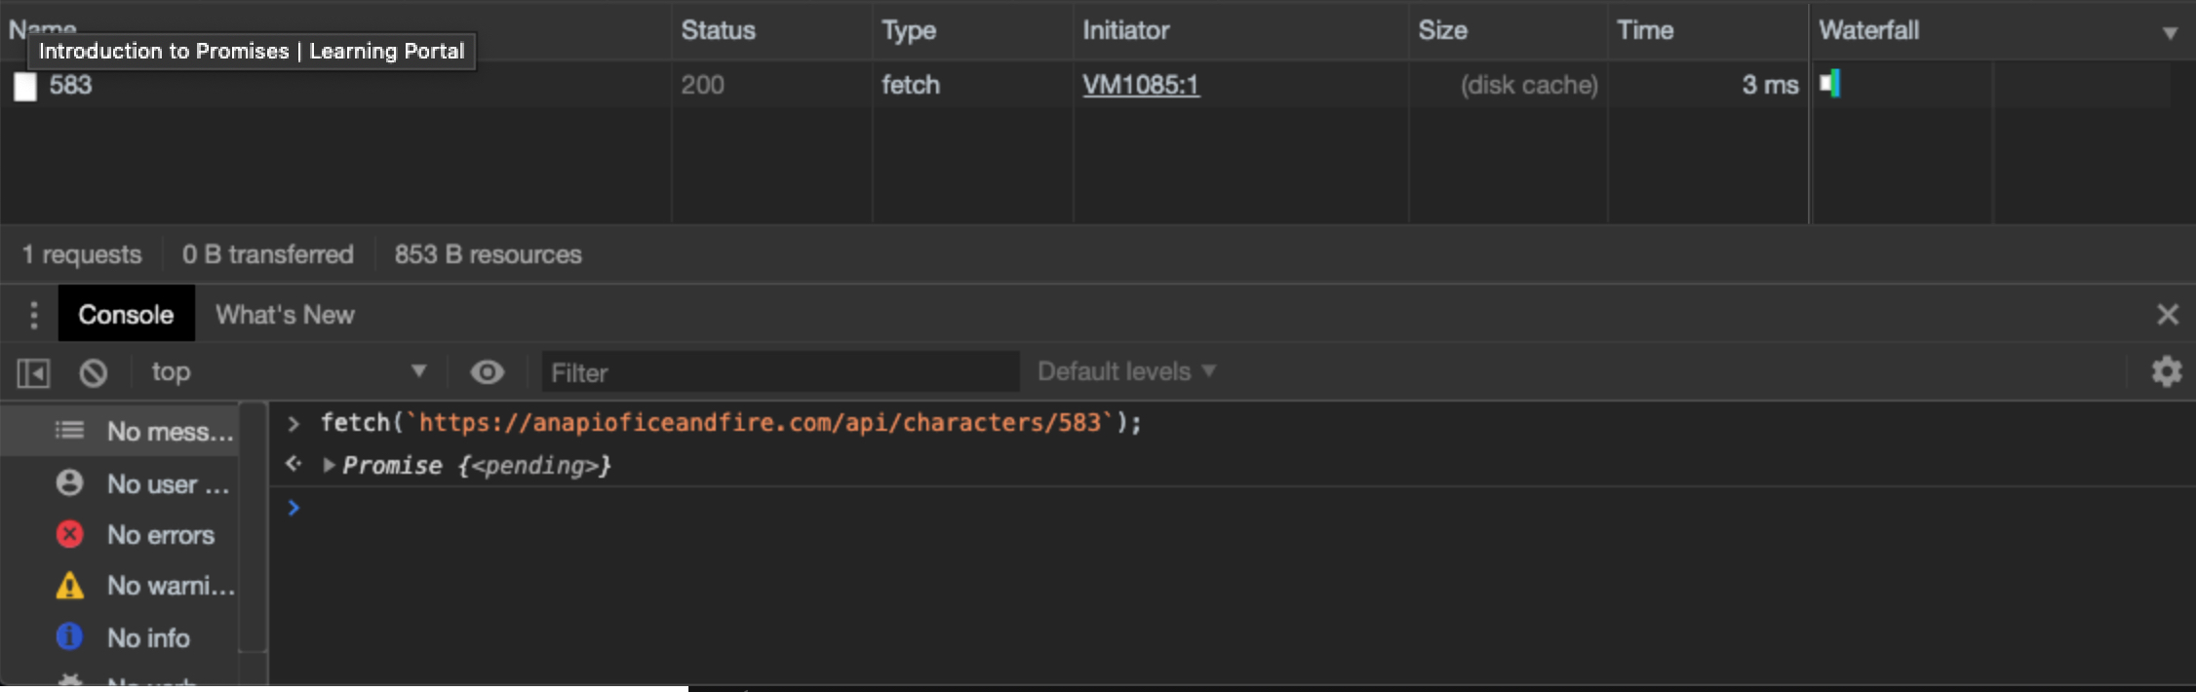Open console settings gear
Image resolution: width=2196 pixels, height=692 pixels.
tap(2166, 371)
